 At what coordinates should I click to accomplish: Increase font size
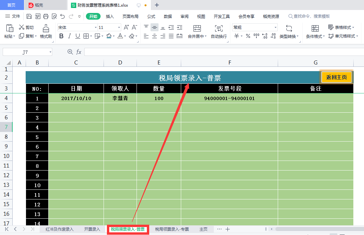point(126,27)
